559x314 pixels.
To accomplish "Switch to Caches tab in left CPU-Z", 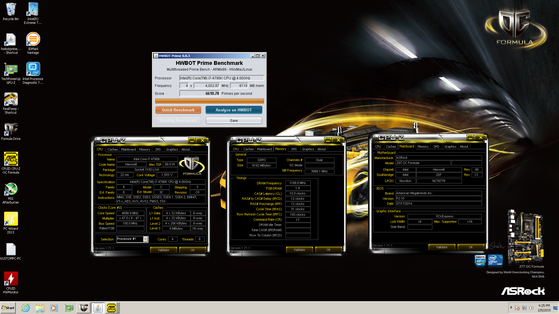I will (x=113, y=149).
